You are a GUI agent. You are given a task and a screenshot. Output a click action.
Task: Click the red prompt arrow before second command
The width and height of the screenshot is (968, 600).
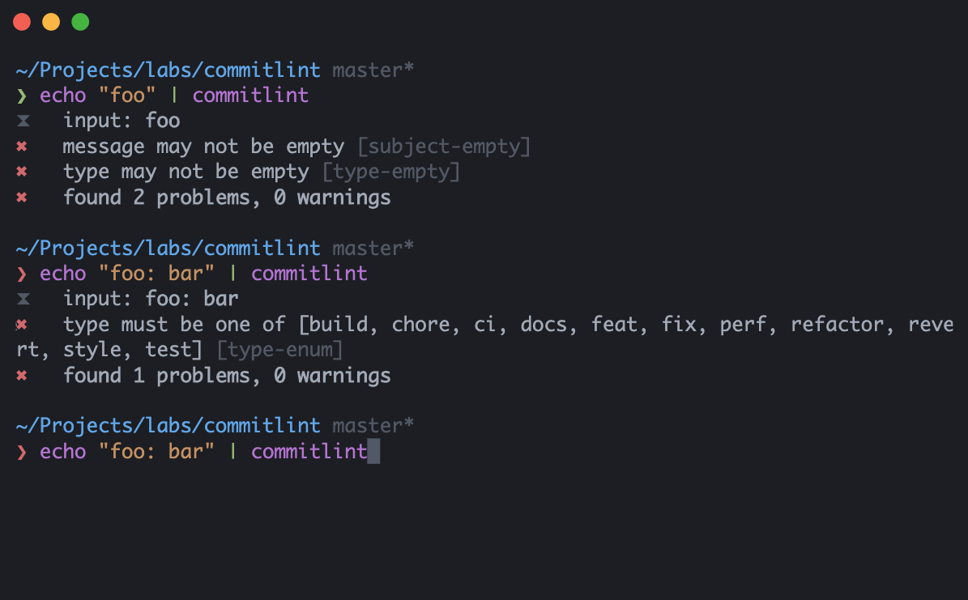pos(22,274)
